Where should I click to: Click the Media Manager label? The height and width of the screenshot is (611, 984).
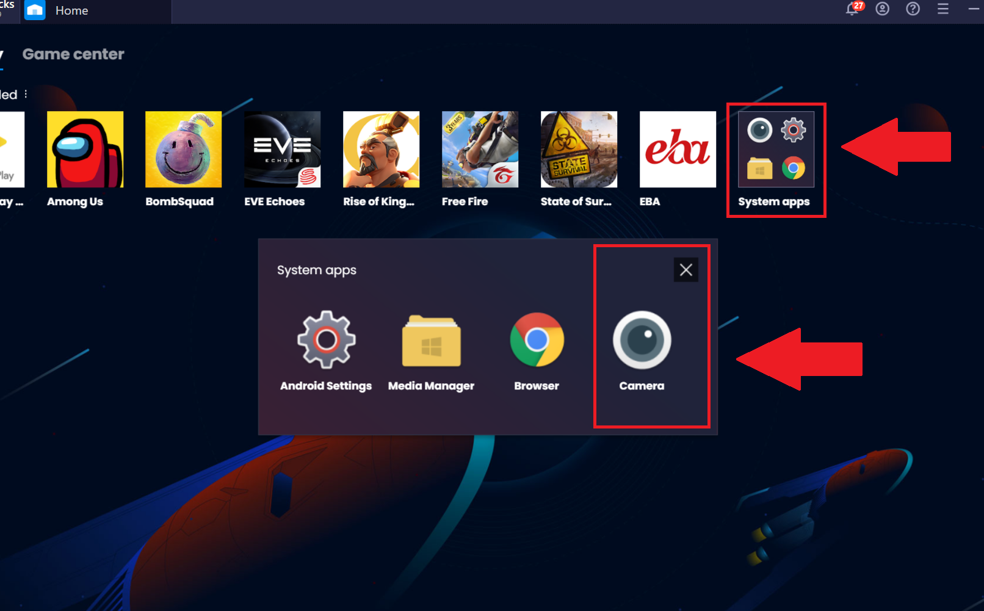click(431, 386)
